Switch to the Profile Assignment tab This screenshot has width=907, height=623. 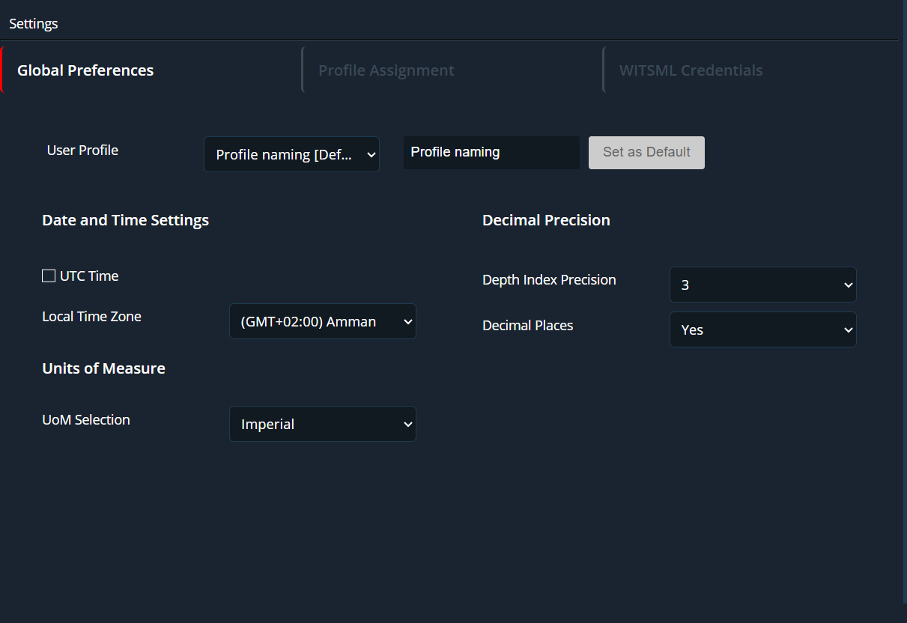(386, 70)
